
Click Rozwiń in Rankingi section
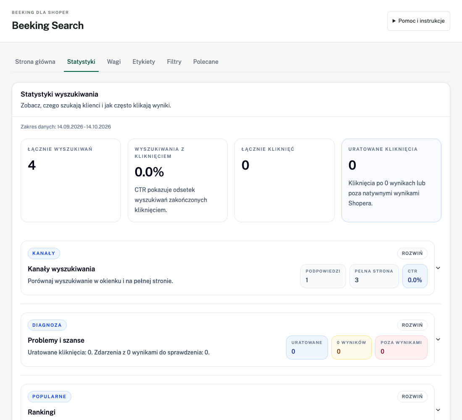coord(412,397)
